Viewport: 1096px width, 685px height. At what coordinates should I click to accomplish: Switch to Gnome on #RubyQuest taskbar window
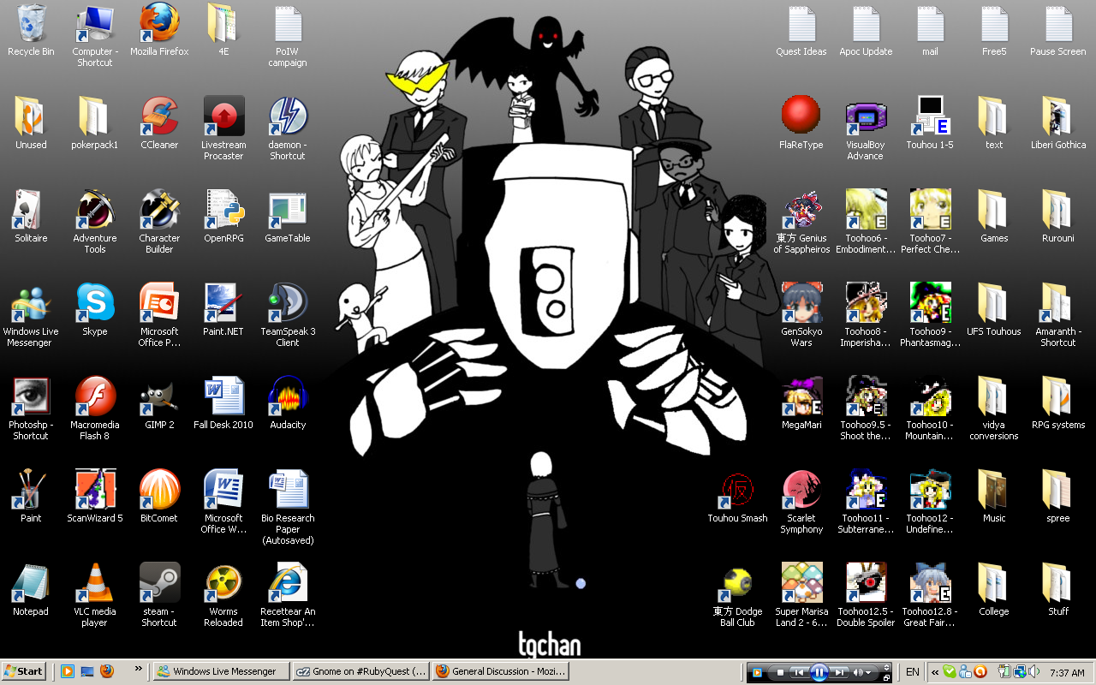pos(360,671)
